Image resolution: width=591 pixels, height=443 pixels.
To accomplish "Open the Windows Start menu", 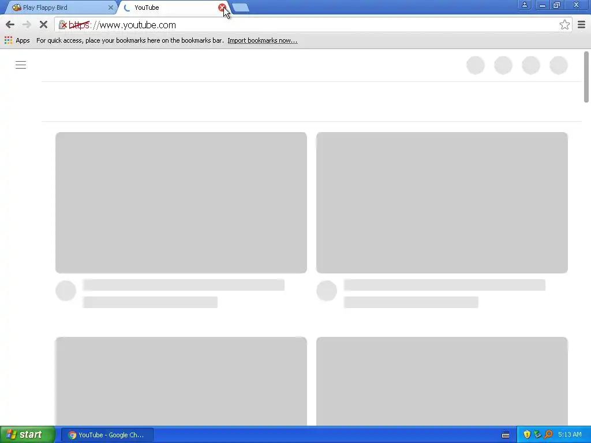I will click(x=28, y=435).
